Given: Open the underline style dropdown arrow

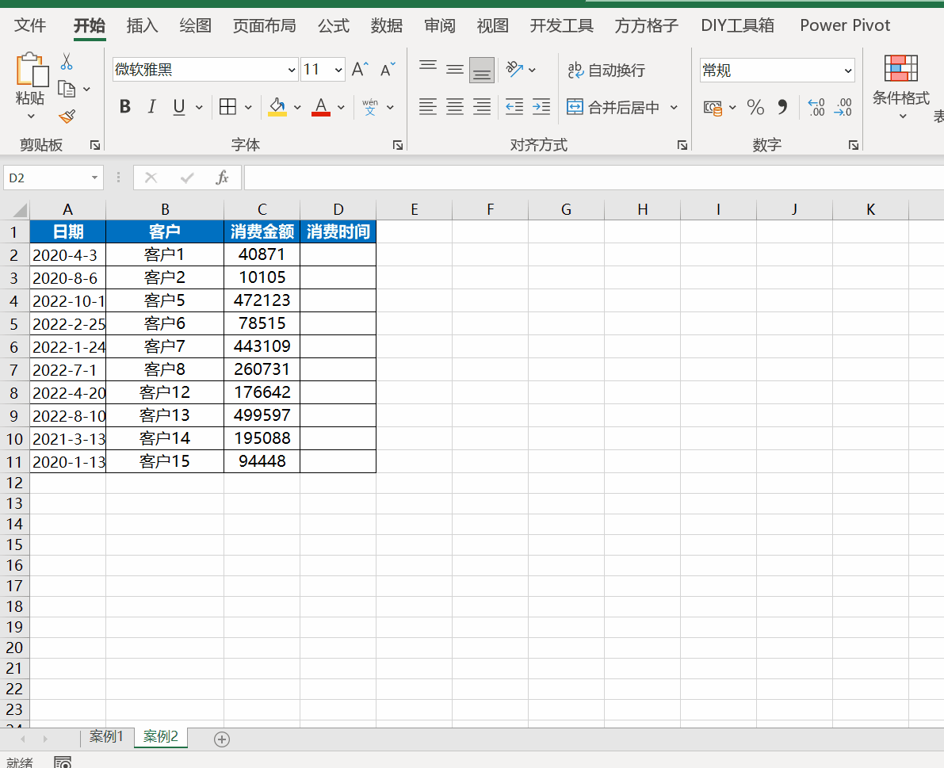Looking at the screenshot, I should pyautogui.click(x=199, y=108).
